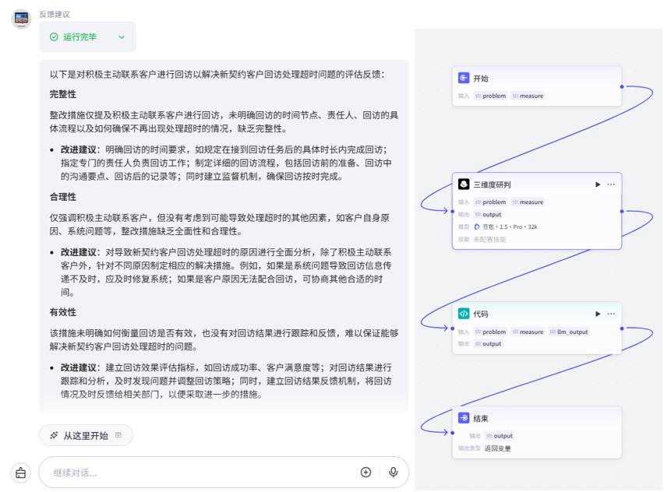Screen dimensions: 664x492
Task: Select the 代码 node code icon
Action: (464, 314)
